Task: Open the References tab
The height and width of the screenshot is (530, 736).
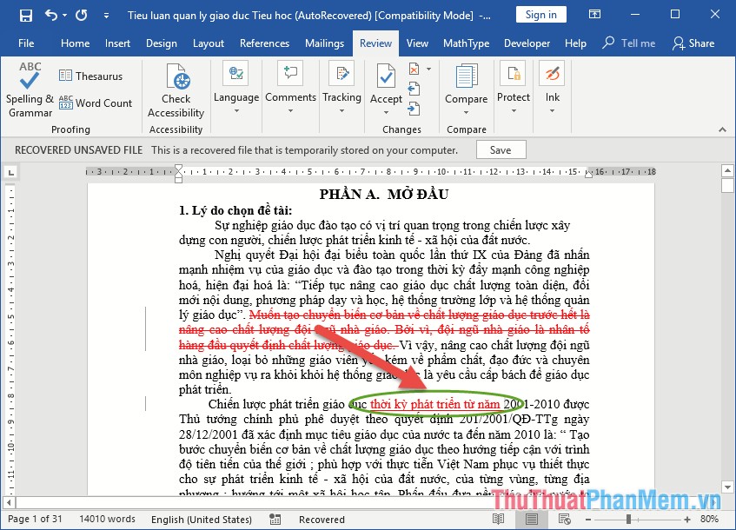Action: pyautogui.click(x=264, y=43)
